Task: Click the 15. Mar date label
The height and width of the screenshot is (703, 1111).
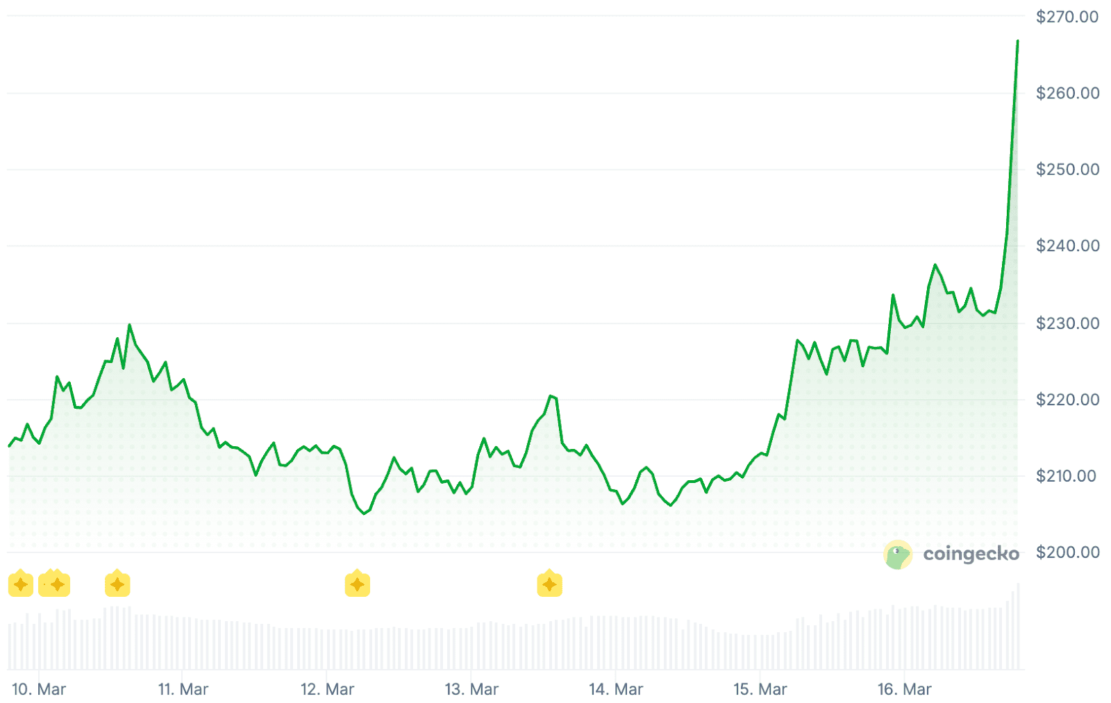Action: coord(760,689)
